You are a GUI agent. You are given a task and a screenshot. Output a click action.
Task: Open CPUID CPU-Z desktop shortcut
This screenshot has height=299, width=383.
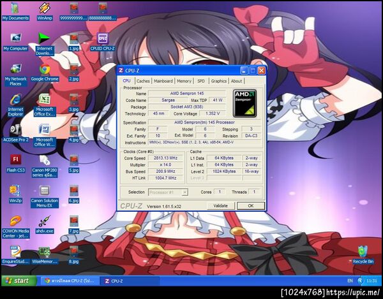click(103, 42)
